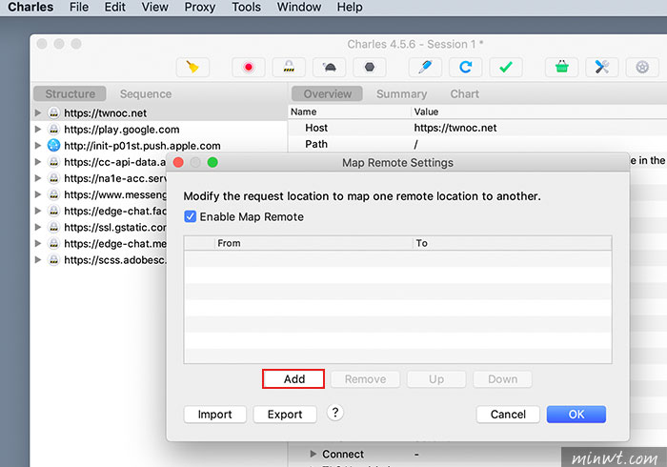Click the Import button

point(214,415)
